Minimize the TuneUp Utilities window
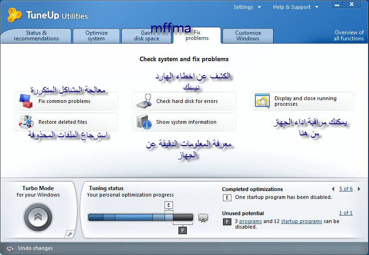 [x=337, y=5]
